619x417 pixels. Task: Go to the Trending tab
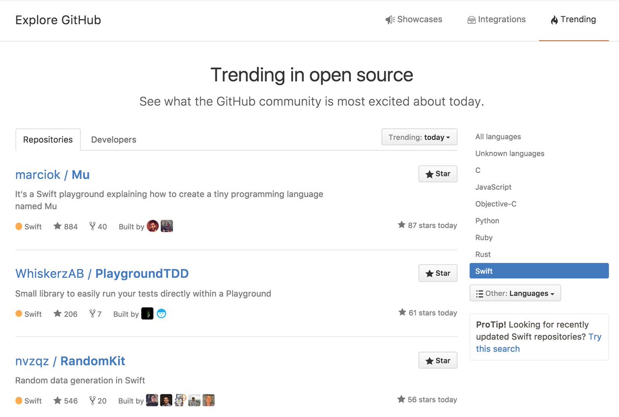573,20
